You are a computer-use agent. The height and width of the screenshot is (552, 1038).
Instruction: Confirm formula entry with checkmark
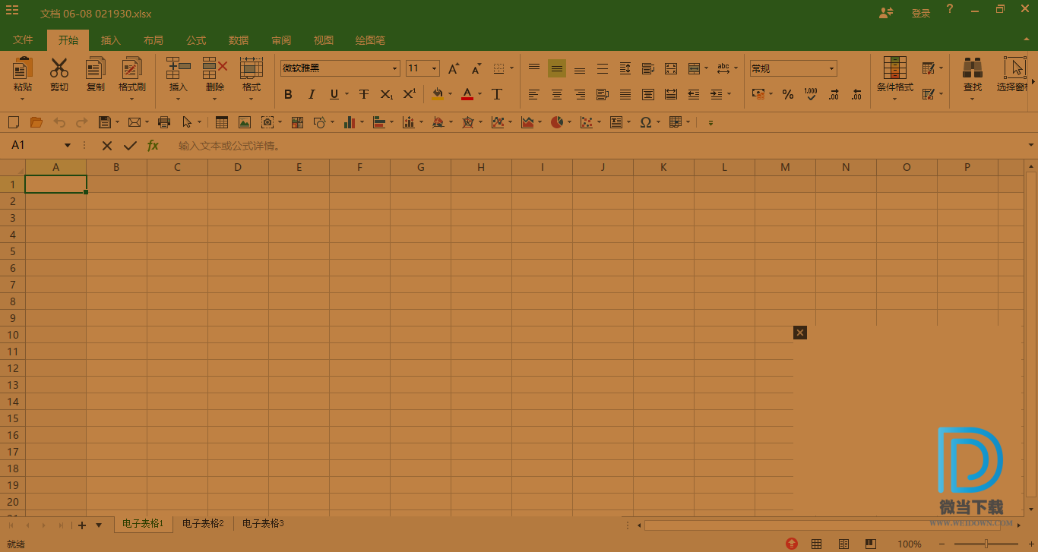coord(130,145)
